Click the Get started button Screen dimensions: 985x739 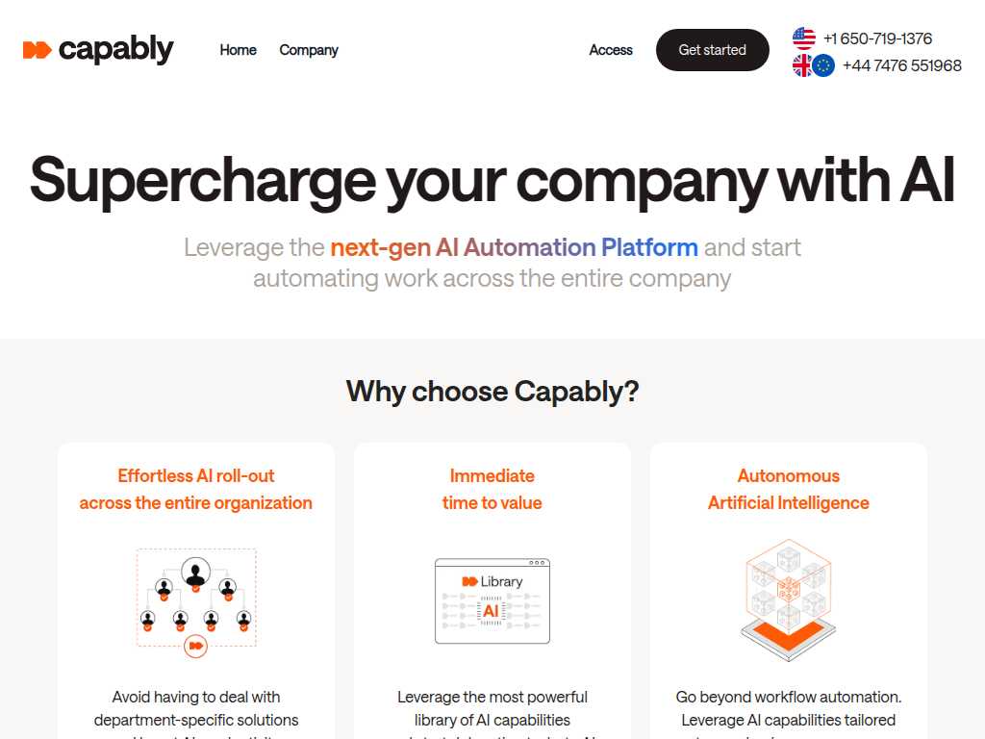click(x=713, y=50)
